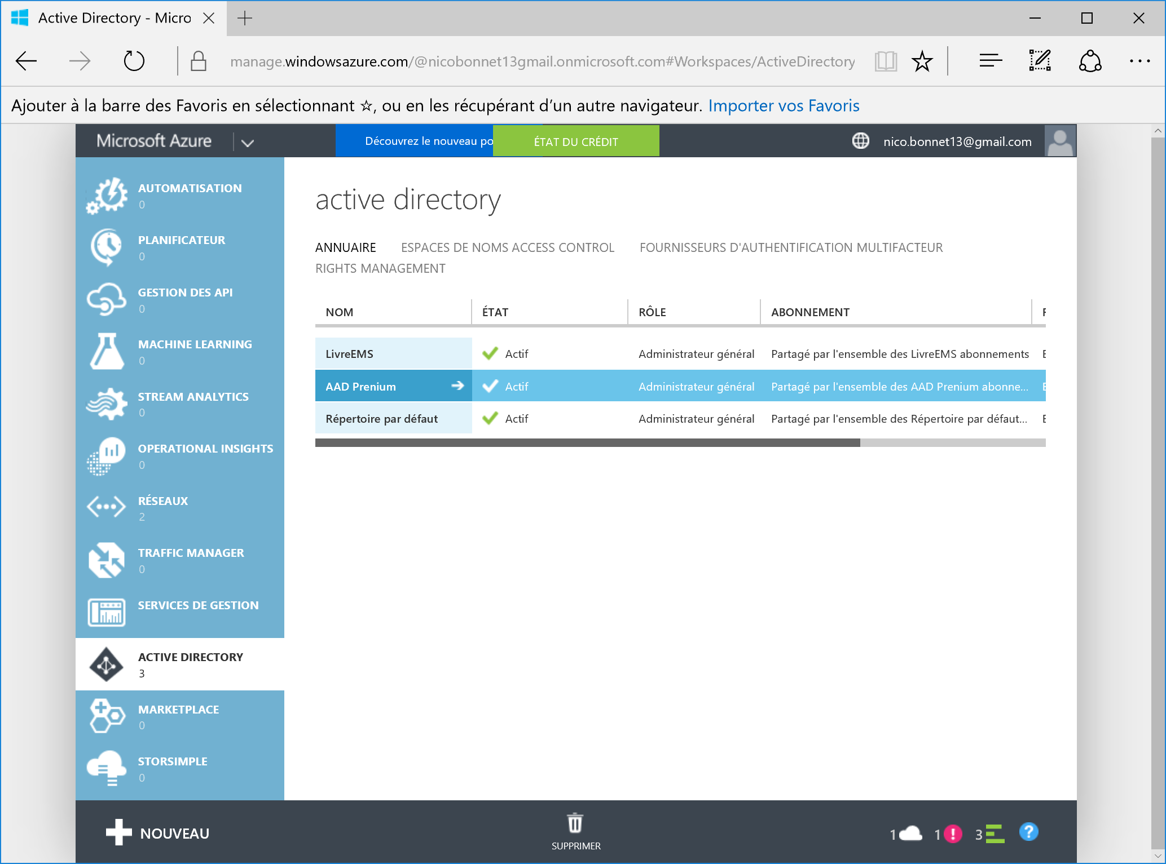The image size is (1166, 864).
Task: Switch to Espaces de noms Access Control tab
Action: point(507,247)
